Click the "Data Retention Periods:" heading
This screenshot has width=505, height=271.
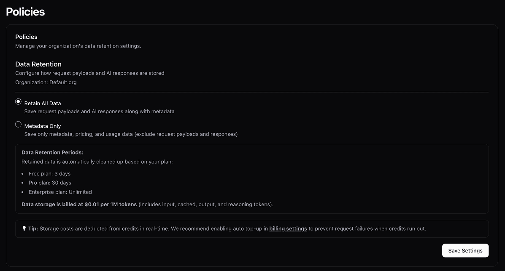(52, 152)
